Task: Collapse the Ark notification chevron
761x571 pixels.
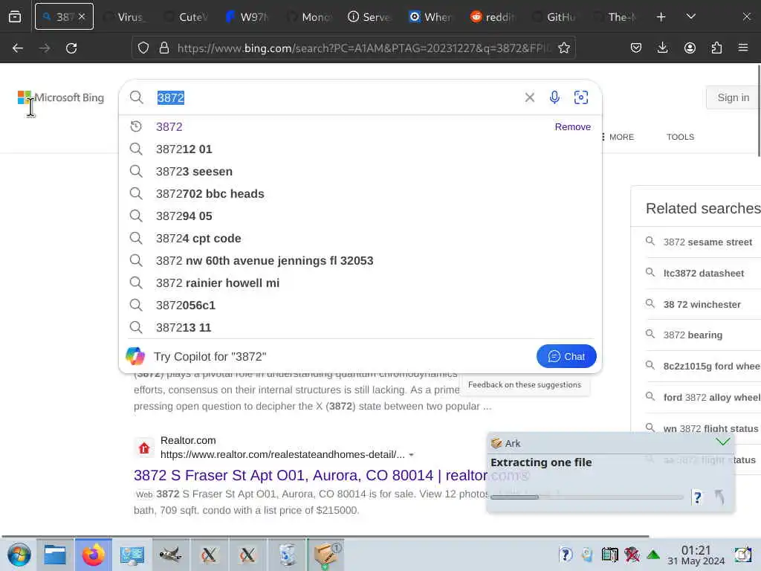Action: pos(722,442)
